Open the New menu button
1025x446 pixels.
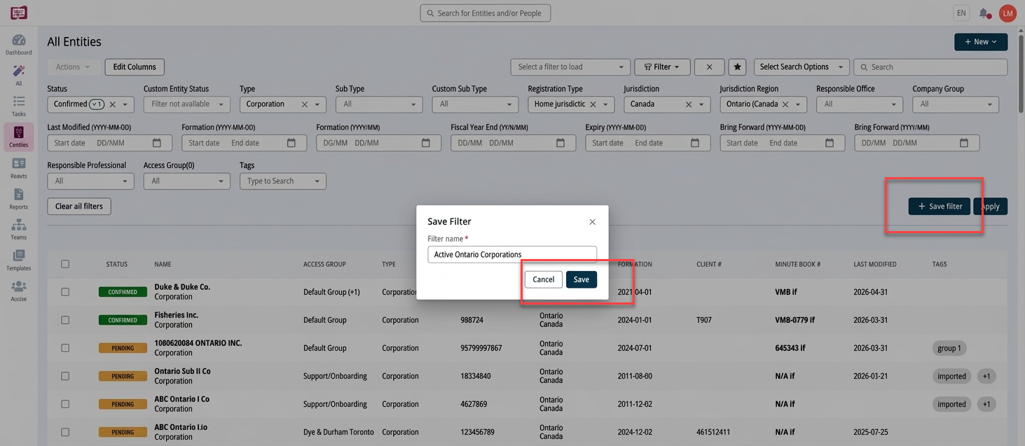pos(981,42)
